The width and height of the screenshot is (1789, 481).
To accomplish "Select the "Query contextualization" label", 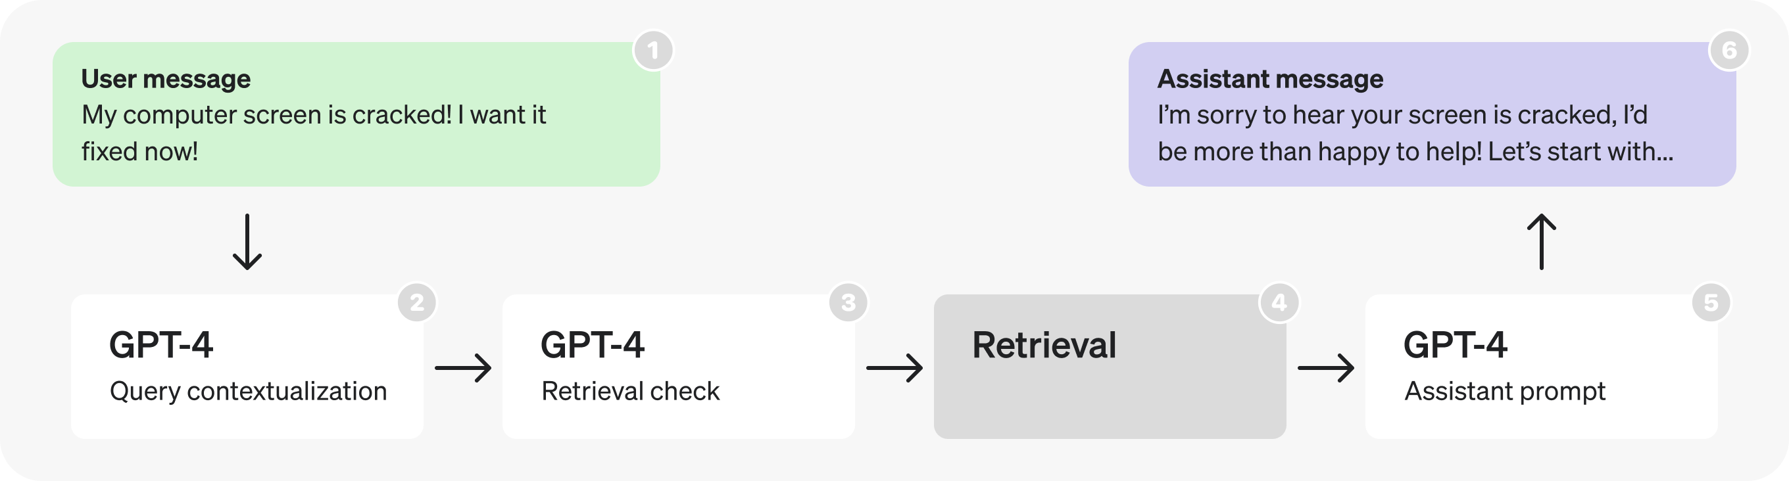I will (x=248, y=392).
